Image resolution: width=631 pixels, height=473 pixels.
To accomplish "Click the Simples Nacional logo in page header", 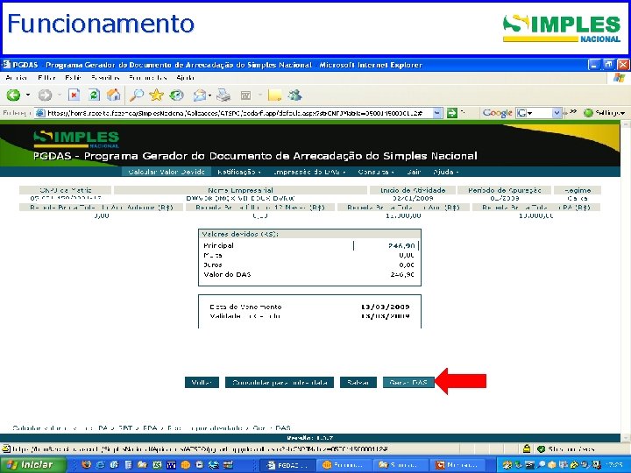I will (x=76, y=139).
